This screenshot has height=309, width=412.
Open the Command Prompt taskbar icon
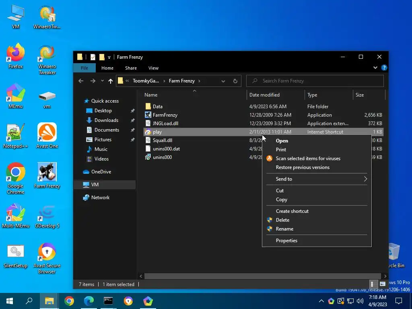tap(108, 301)
